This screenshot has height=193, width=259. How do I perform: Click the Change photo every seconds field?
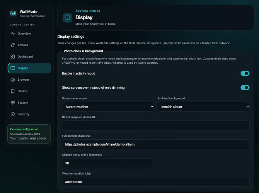click(108, 163)
